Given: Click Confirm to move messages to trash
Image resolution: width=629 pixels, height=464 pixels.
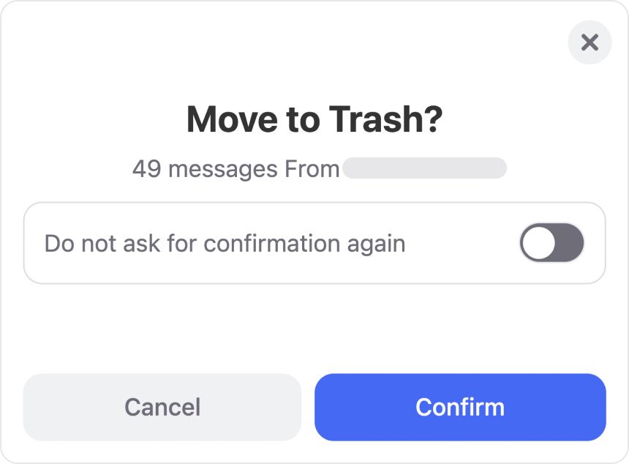Looking at the screenshot, I should pyautogui.click(x=460, y=407).
